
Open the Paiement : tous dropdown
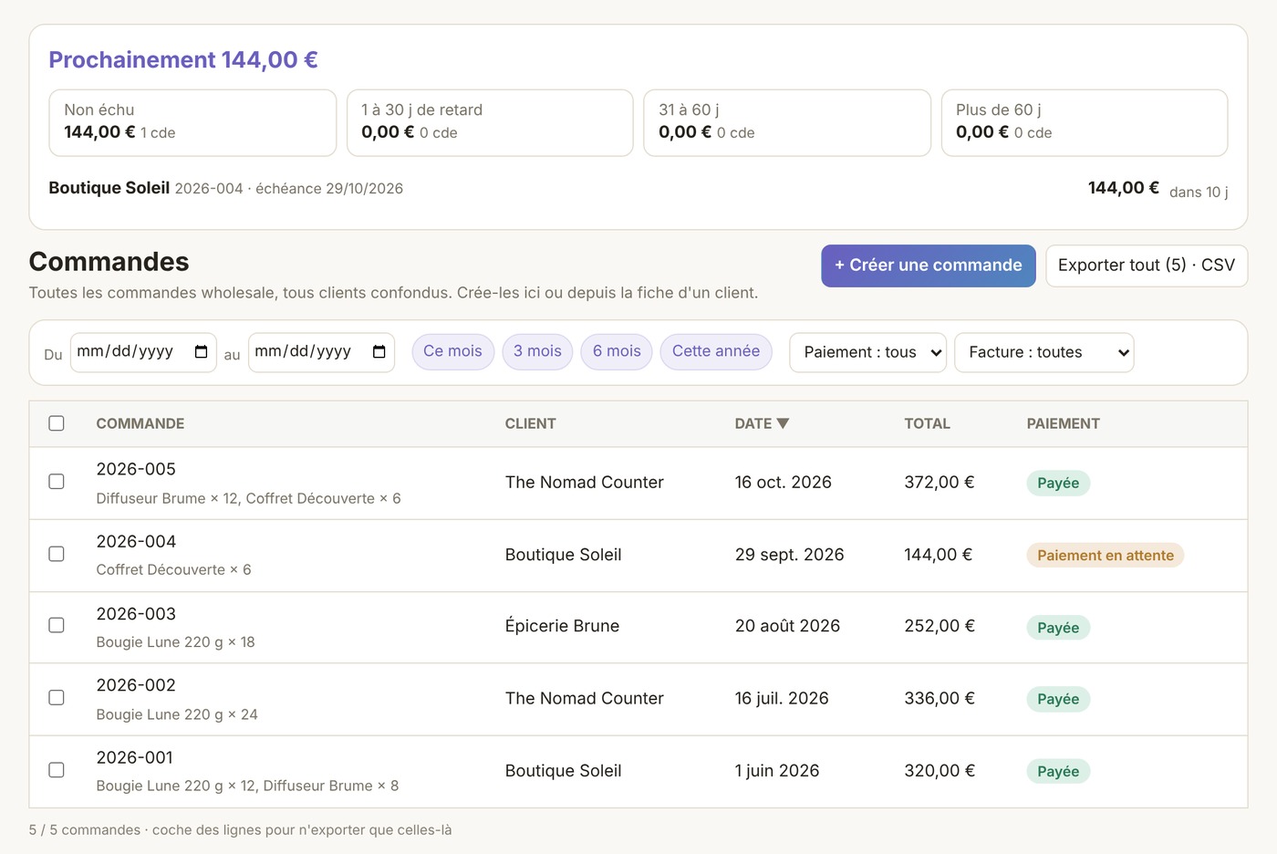tap(868, 352)
